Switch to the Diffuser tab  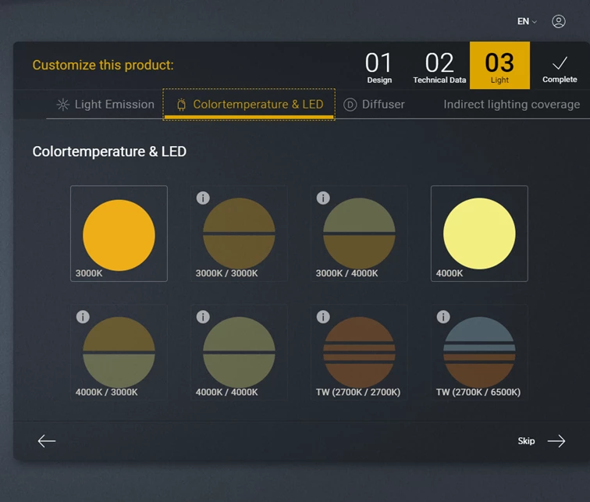click(x=375, y=105)
